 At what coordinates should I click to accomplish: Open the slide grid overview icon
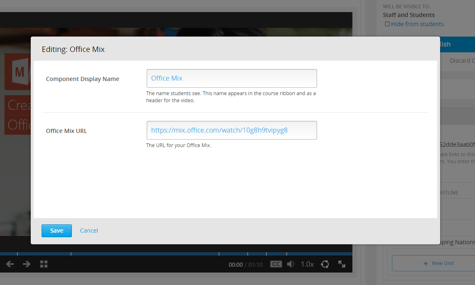click(x=44, y=264)
